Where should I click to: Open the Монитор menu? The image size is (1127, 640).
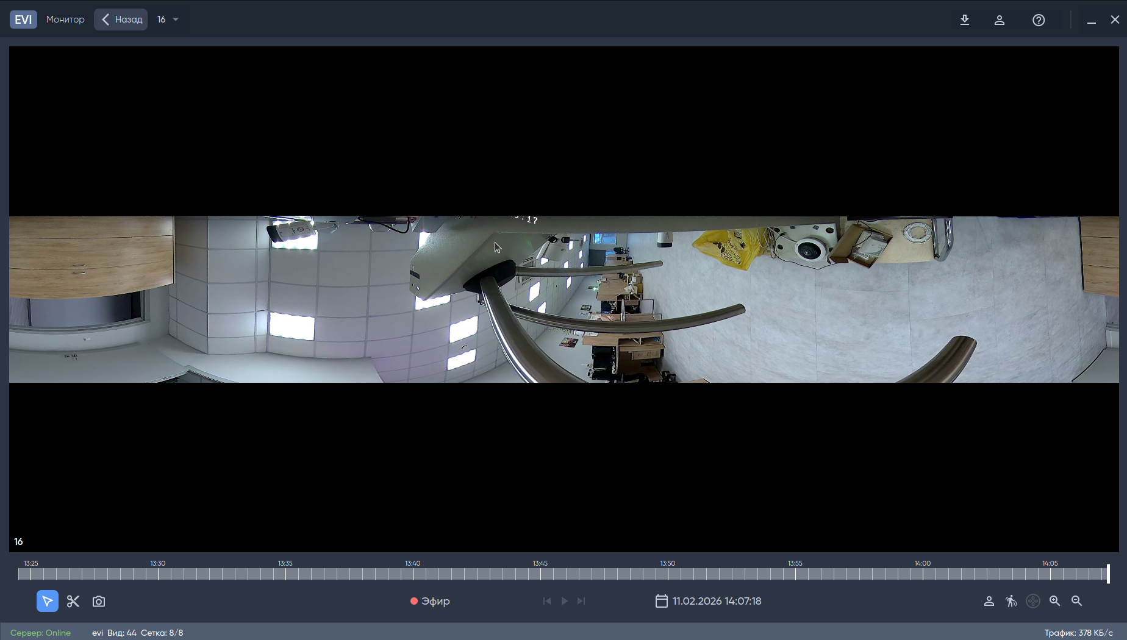65,20
